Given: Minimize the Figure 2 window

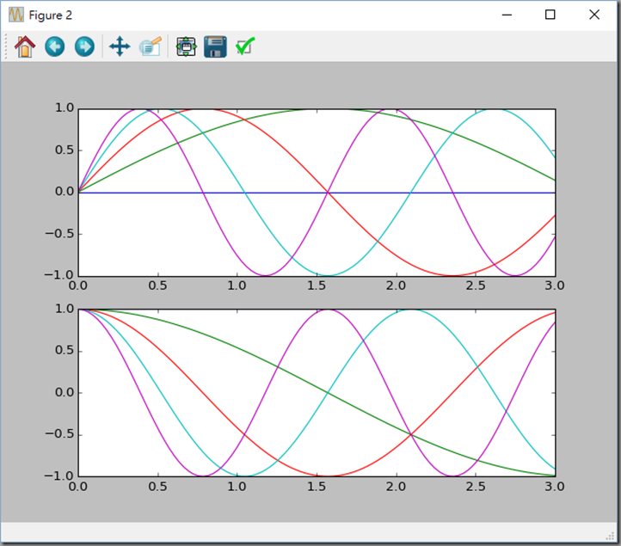Looking at the screenshot, I should 507,15.
